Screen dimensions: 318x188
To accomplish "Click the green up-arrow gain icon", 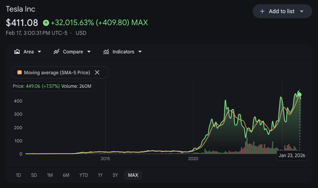I will (x=46, y=23).
